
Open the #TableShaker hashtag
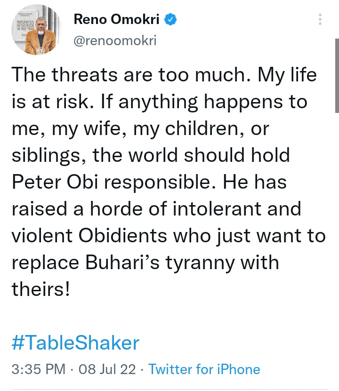click(x=75, y=343)
